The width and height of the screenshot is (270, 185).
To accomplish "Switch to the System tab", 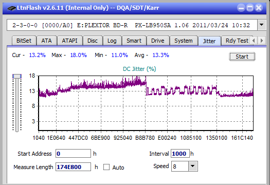I will coord(184,41).
